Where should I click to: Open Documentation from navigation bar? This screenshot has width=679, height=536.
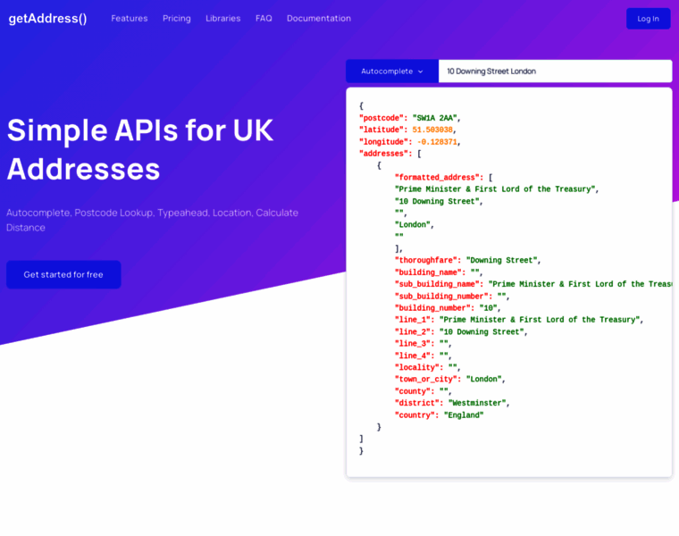point(319,19)
